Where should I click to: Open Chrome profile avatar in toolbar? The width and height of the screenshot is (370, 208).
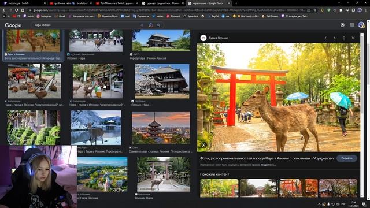pyautogui.click(x=360, y=10)
